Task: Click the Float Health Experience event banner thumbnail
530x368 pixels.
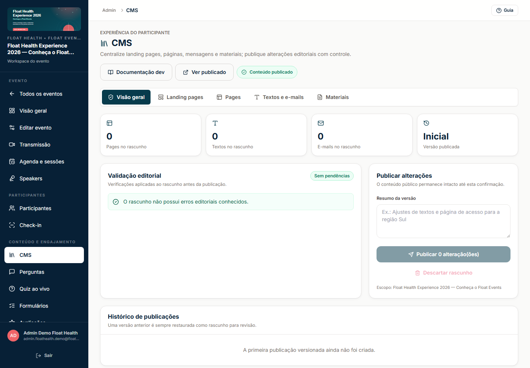Action: pyautogui.click(x=44, y=19)
